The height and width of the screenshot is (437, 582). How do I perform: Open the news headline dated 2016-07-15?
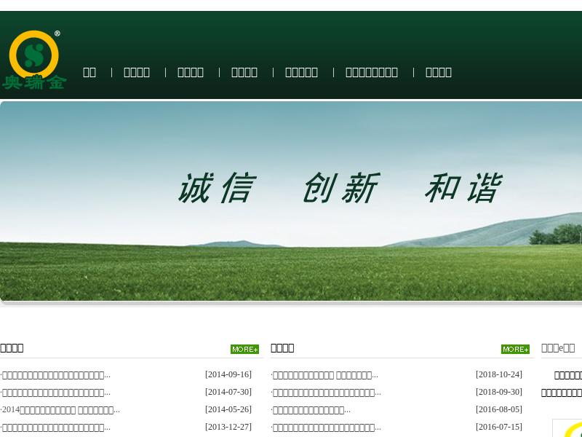click(326, 428)
